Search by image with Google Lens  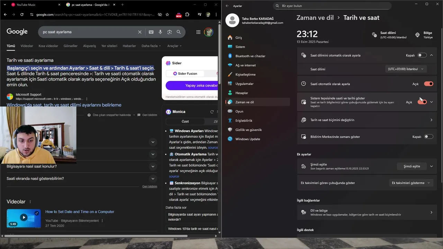click(x=170, y=32)
